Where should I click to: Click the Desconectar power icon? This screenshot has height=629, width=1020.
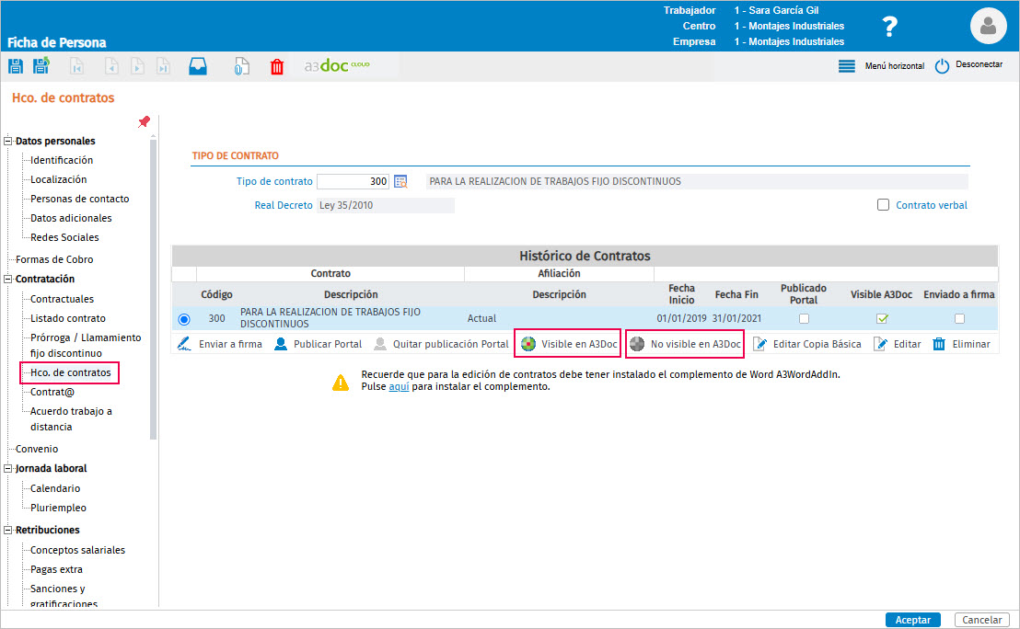point(942,66)
